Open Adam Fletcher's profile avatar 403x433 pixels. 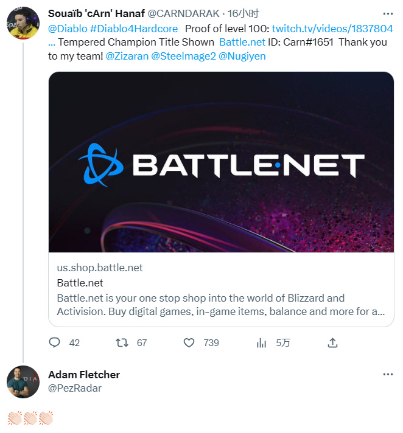coord(23,382)
